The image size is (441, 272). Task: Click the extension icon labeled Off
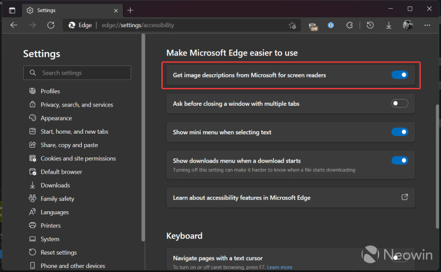313,27
